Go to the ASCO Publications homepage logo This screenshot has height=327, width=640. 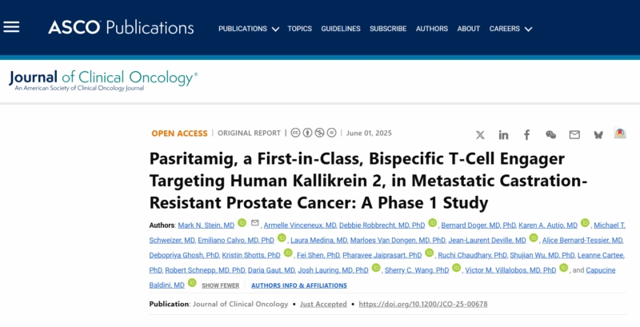point(121,27)
